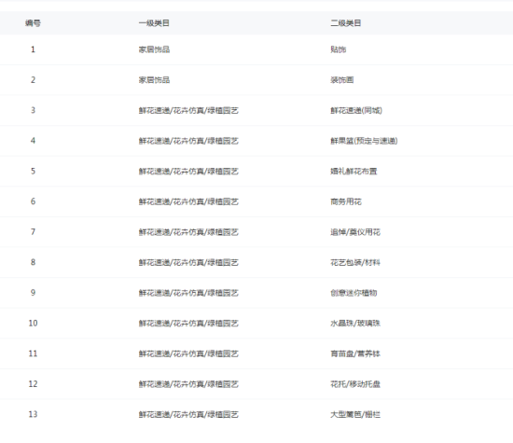Click 家居饰品 in row 1

pos(154,49)
